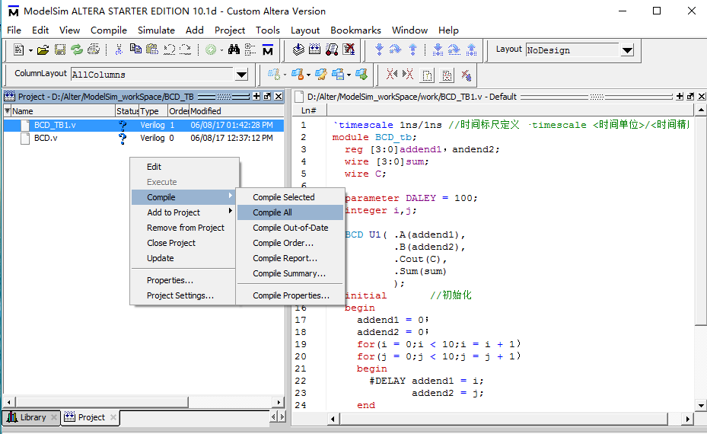Viewport: 707px width, 434px height.
Task: Click the Step Out up-arrow icon
Action: [412, 49]
